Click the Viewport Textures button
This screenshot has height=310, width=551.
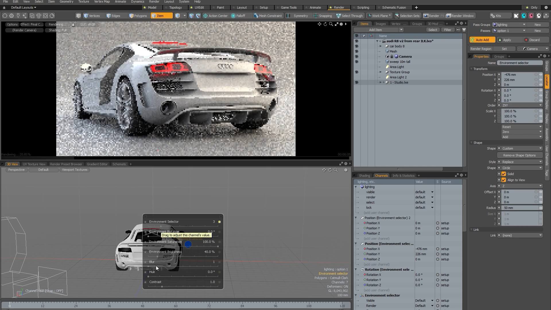pos(75,170)
